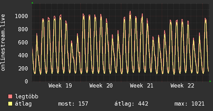The width and height of the screenshot is (213, 111).
Task: Click the yellow átlag legend swatch
Action: pos(10,104)
